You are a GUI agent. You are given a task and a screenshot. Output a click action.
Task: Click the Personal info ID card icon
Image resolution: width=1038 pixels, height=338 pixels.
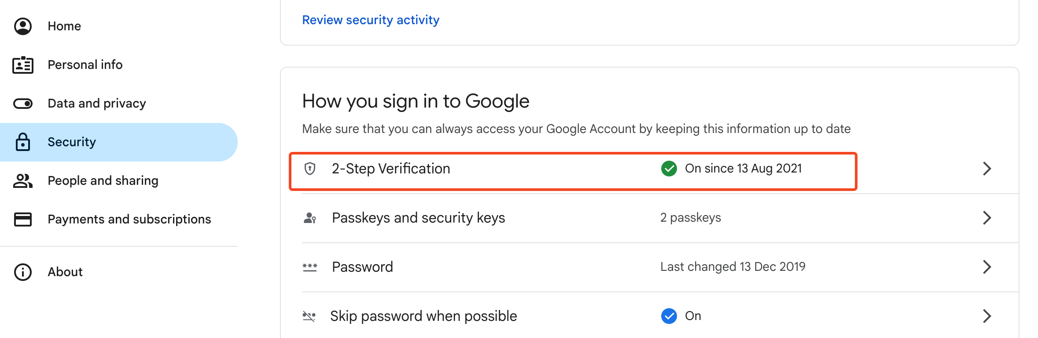click(x=23, y=65)
